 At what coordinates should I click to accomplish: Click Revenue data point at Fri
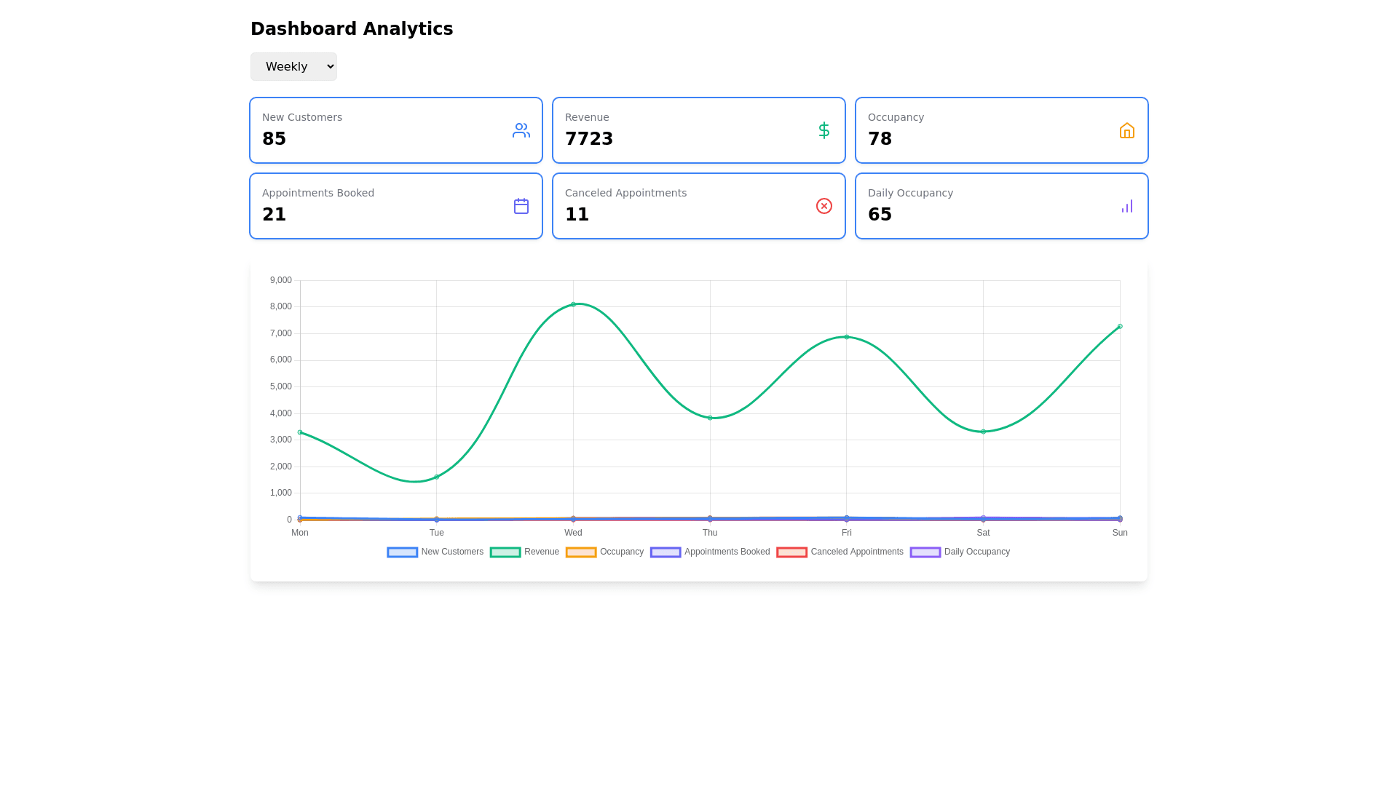(846, 337)
